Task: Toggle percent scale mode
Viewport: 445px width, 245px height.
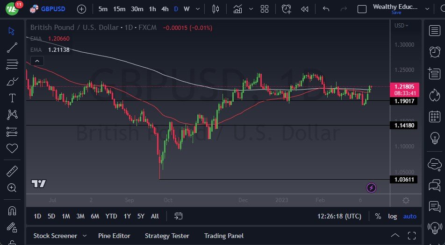Action: [378, 216]
